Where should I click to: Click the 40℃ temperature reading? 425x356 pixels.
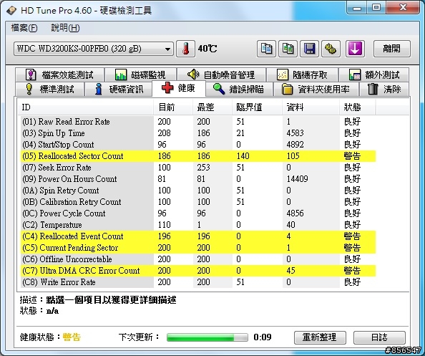207,49
